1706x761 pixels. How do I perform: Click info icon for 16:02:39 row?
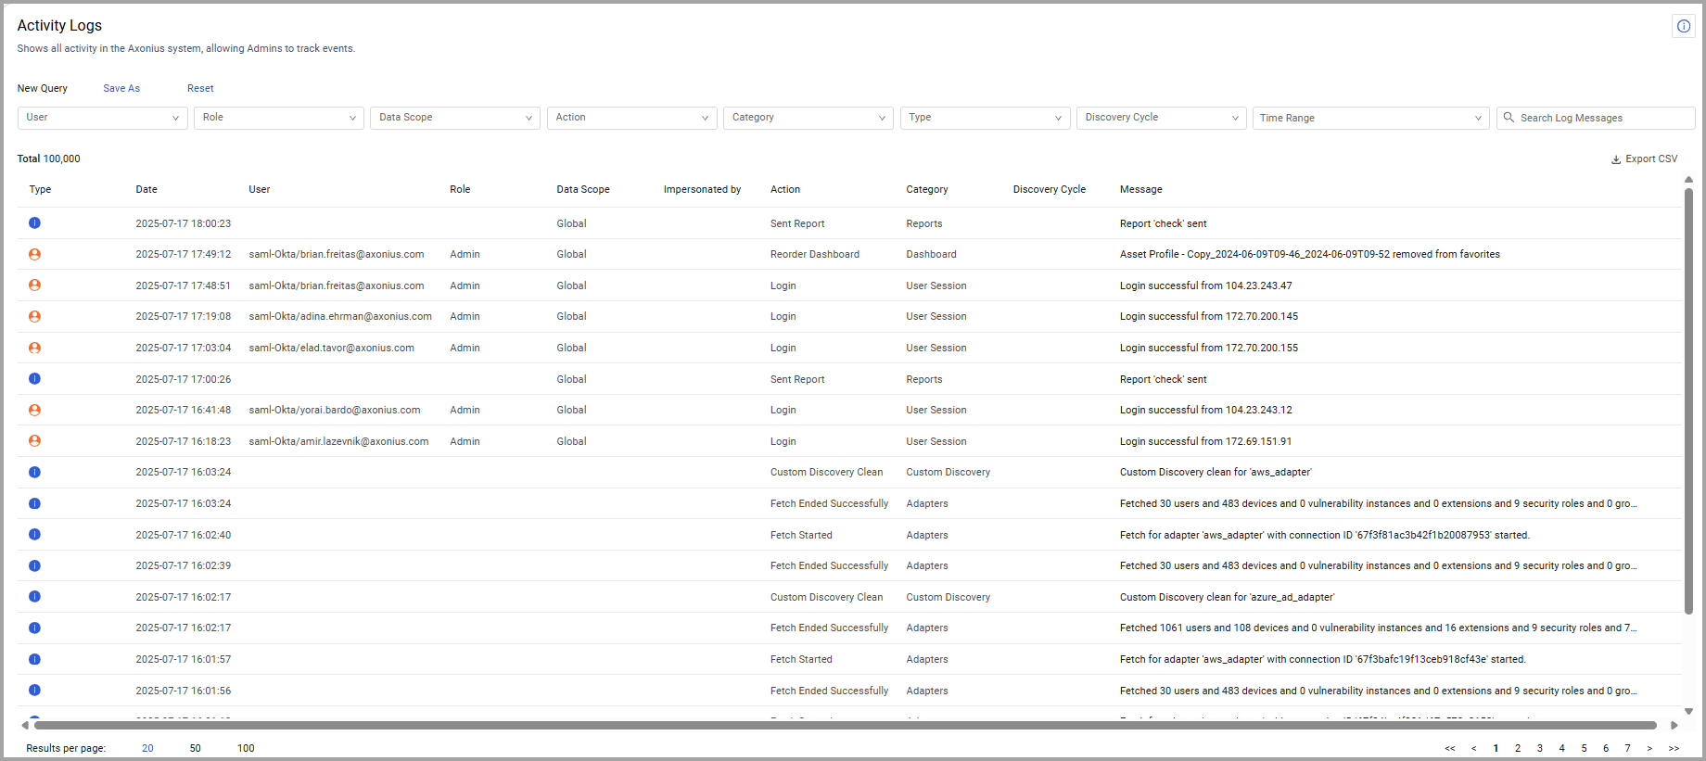34,565
